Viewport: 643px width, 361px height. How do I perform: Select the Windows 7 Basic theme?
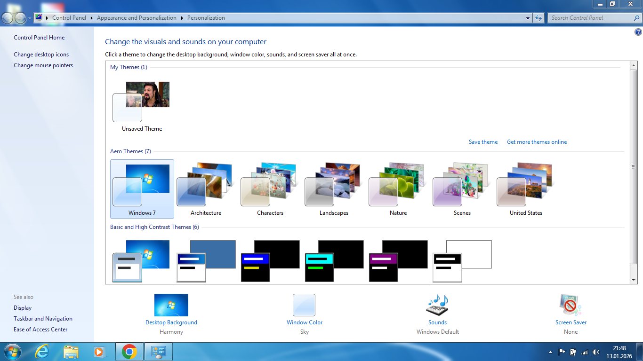[x=142, y=261]
